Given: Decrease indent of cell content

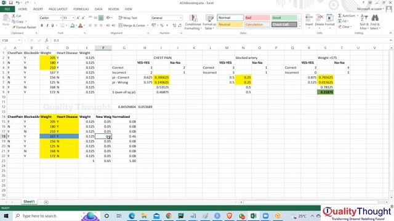Looking at the screenshot, I should pos(108,25).
